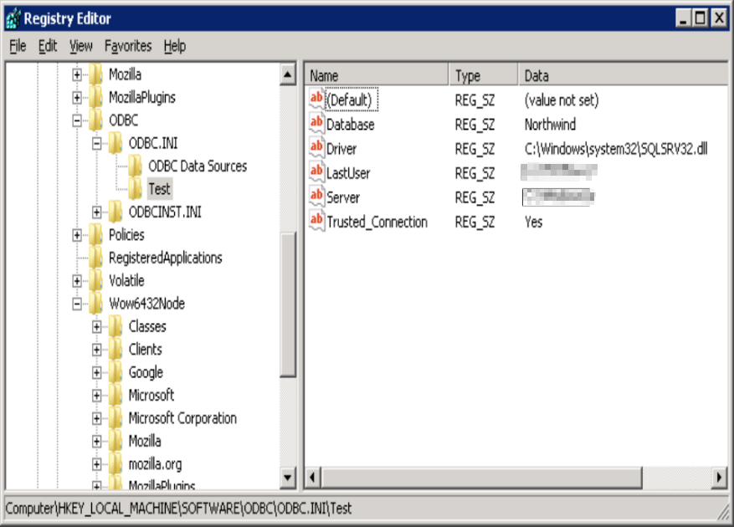Screen dimensions: 734x527
Task: Click the status bar registry path
Action: click(x=178, y=509)
